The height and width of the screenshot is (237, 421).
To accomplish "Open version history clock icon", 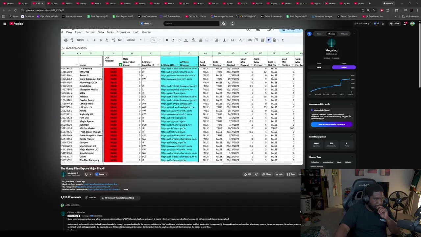I will (x=249, y=29).
